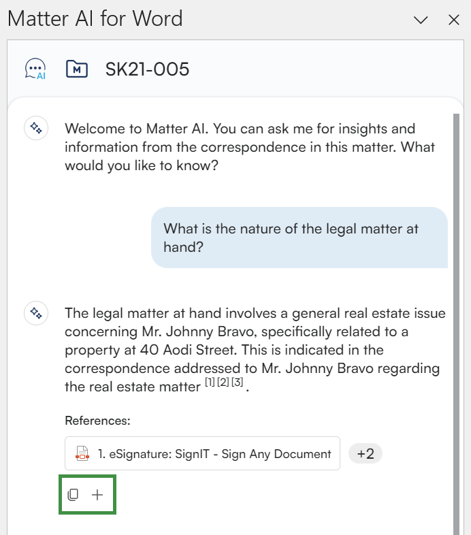
Task: Click the user question message bubble
Action: [299, 238]
